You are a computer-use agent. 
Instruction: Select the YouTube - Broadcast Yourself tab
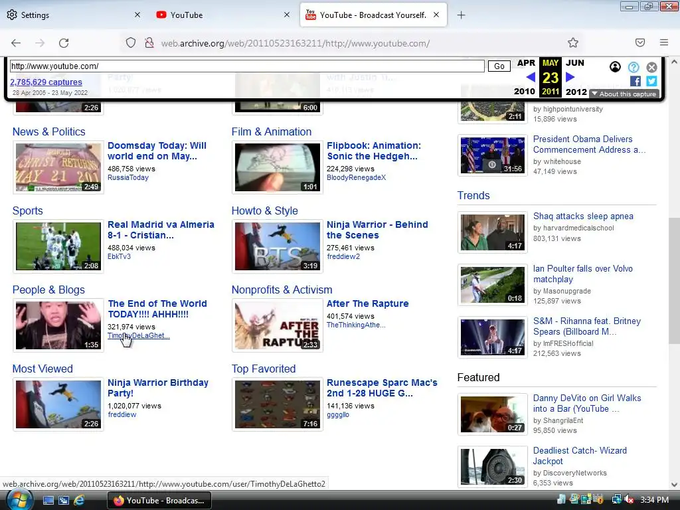pos(373,15)
